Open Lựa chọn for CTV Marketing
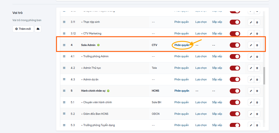 pos(201,33)
